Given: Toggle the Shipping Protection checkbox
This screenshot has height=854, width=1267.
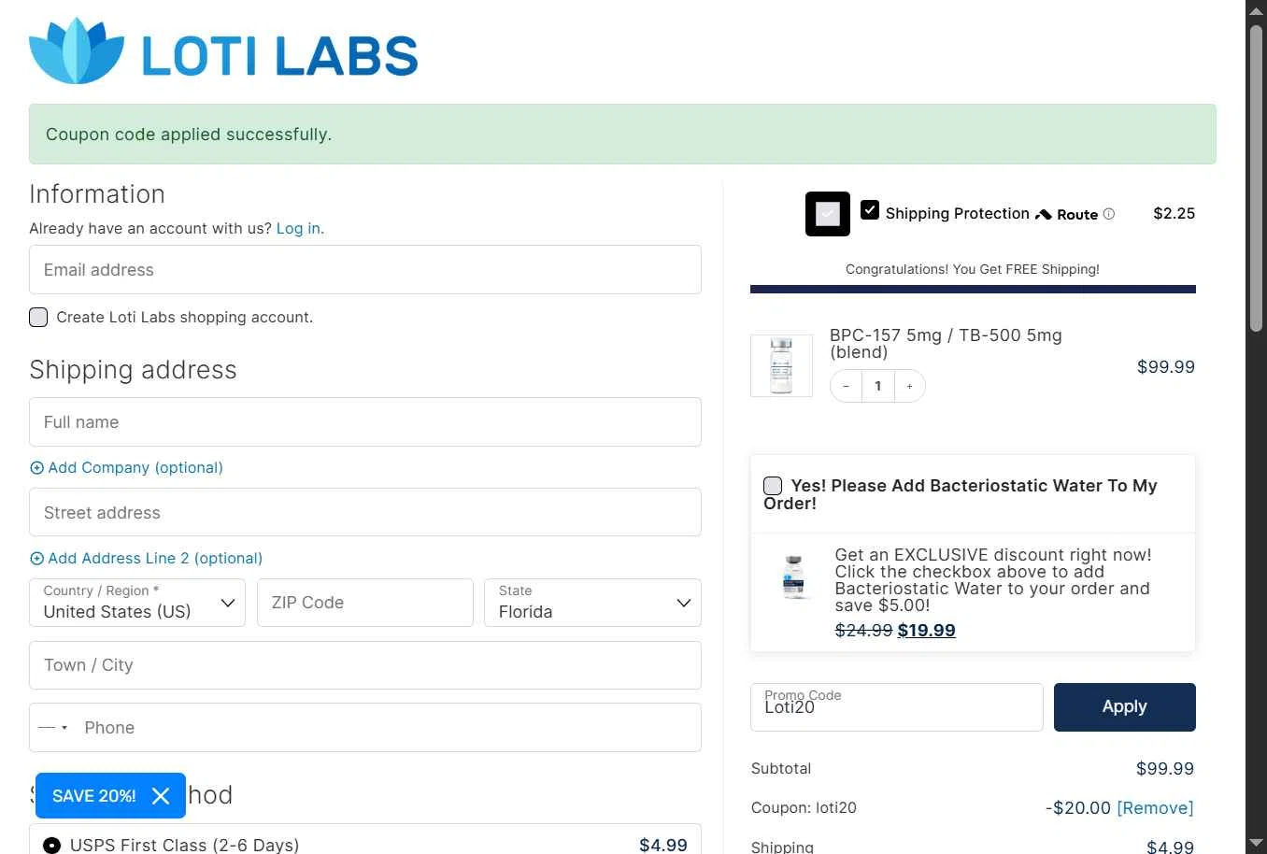Looking at the screenshot, I should pos(870,210).
